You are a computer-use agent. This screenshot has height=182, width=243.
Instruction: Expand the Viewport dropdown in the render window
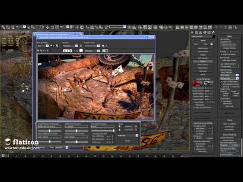(x=70, y=45)
